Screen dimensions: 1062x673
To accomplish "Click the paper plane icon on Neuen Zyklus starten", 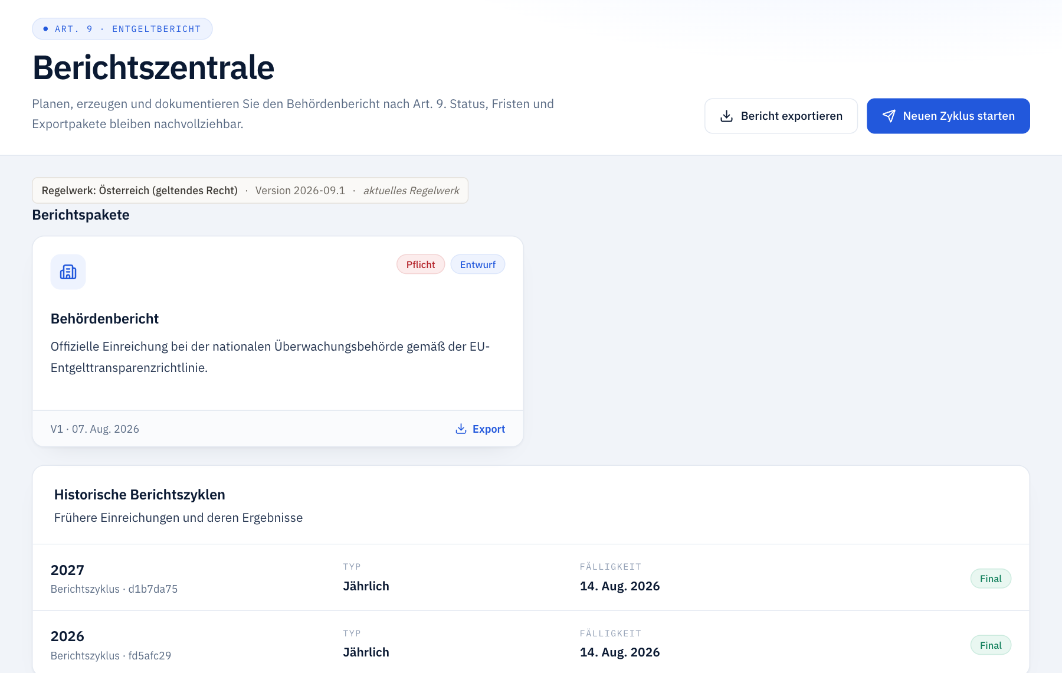I will [889, 116].
